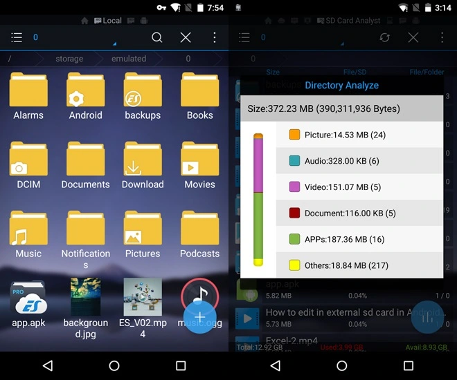Select APPs:187.36 MB (16) row text
Viewport: 457px width, 380px height.
(345, 239)
